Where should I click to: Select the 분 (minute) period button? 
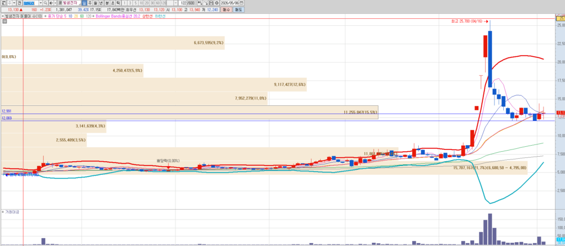[x=107, y=3]
